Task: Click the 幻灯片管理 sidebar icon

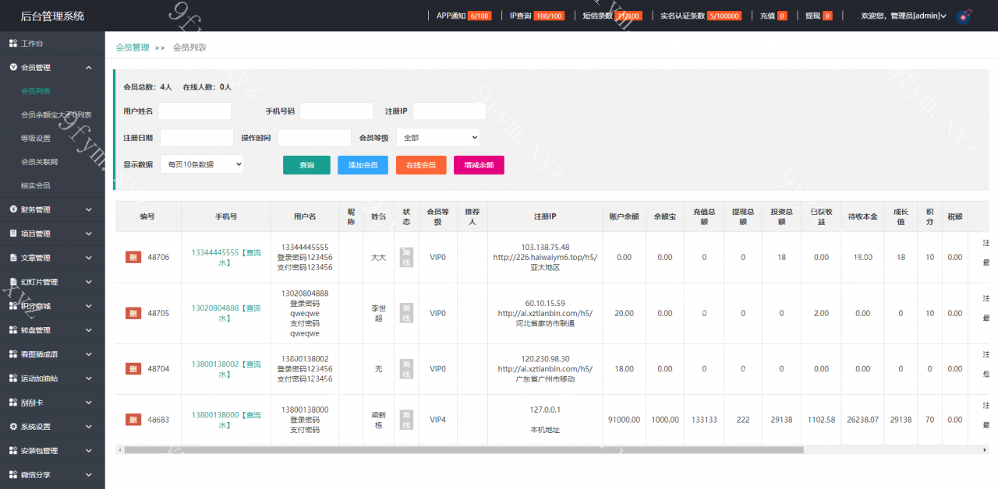Action: click(13, 282)
